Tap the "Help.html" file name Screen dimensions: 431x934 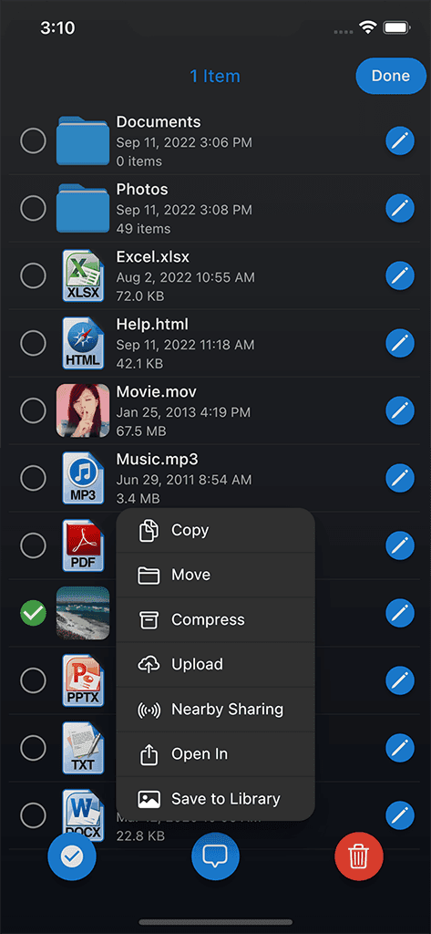pyautogui.click(x=152, y=324)
